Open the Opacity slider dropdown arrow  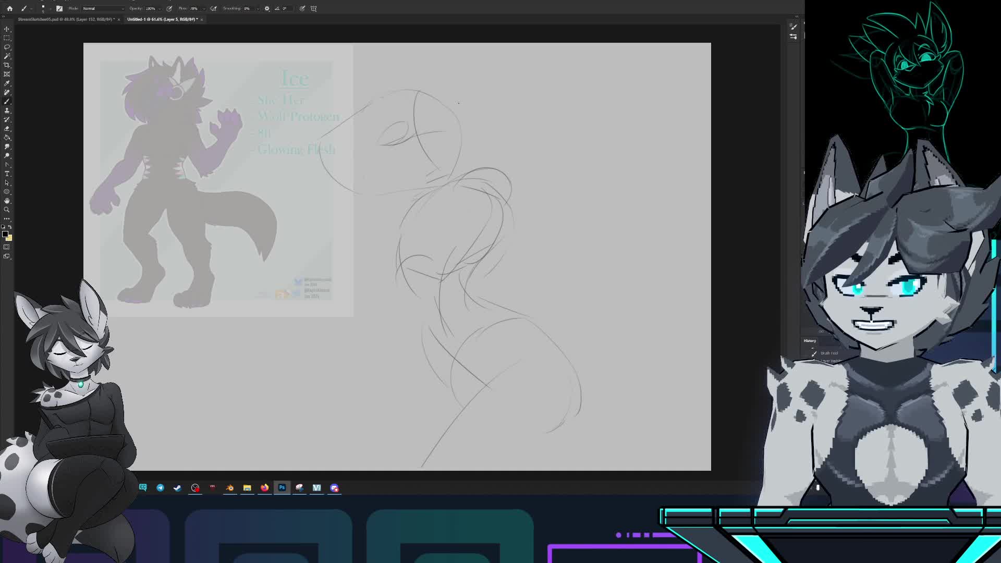pos(161,8)
